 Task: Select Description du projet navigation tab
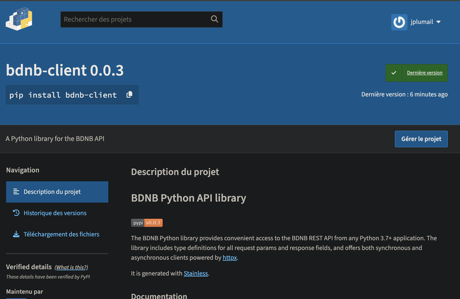click(x=57, y=191)
